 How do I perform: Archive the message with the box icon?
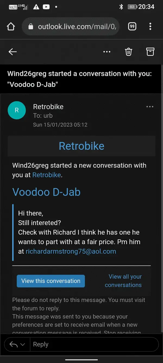tap(150, 52)
